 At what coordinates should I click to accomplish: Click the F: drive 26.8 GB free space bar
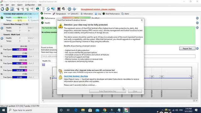coord(19,70)
